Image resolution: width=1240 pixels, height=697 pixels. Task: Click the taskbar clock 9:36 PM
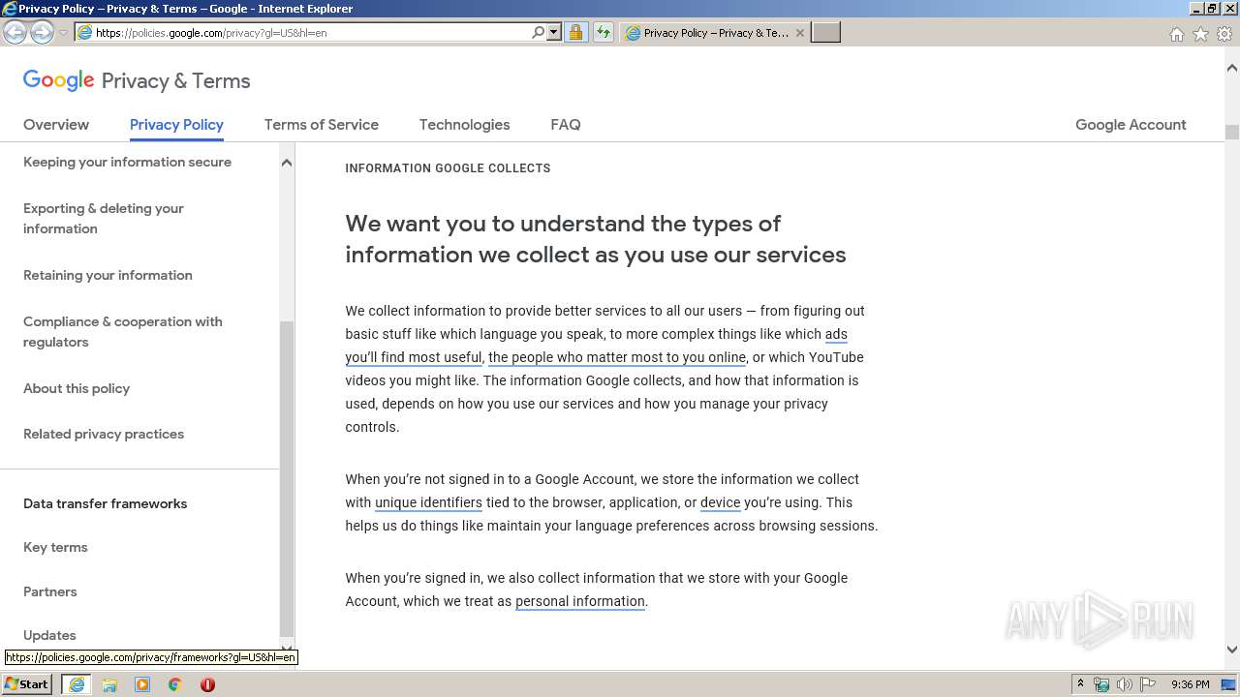click(1190, 684)
